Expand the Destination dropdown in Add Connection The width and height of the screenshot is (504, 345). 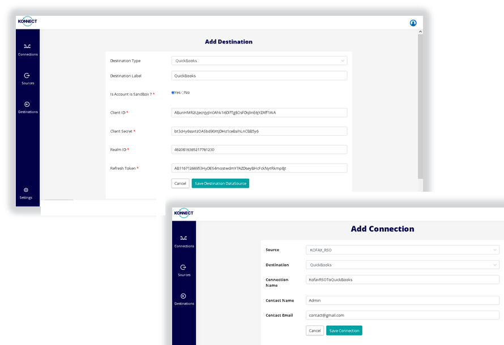click(x=402, y=265)
